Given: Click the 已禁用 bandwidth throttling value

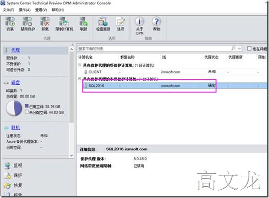Looking at the screenshot, I should pyautogui.click(x=139, y=166).
